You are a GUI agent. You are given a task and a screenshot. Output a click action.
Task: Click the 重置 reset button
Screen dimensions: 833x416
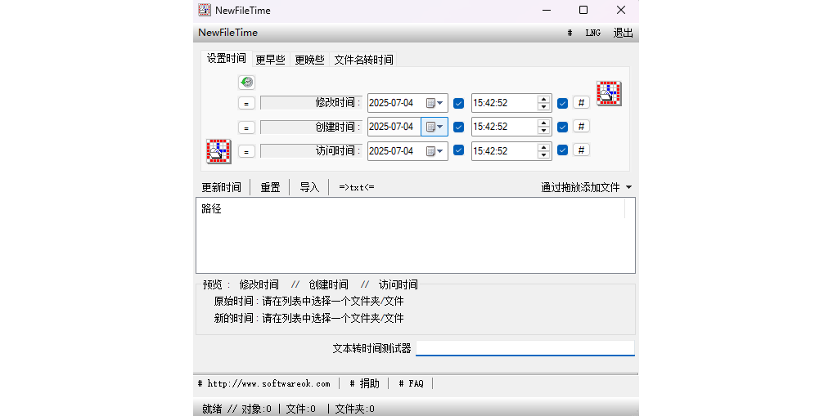click(270, 187)
